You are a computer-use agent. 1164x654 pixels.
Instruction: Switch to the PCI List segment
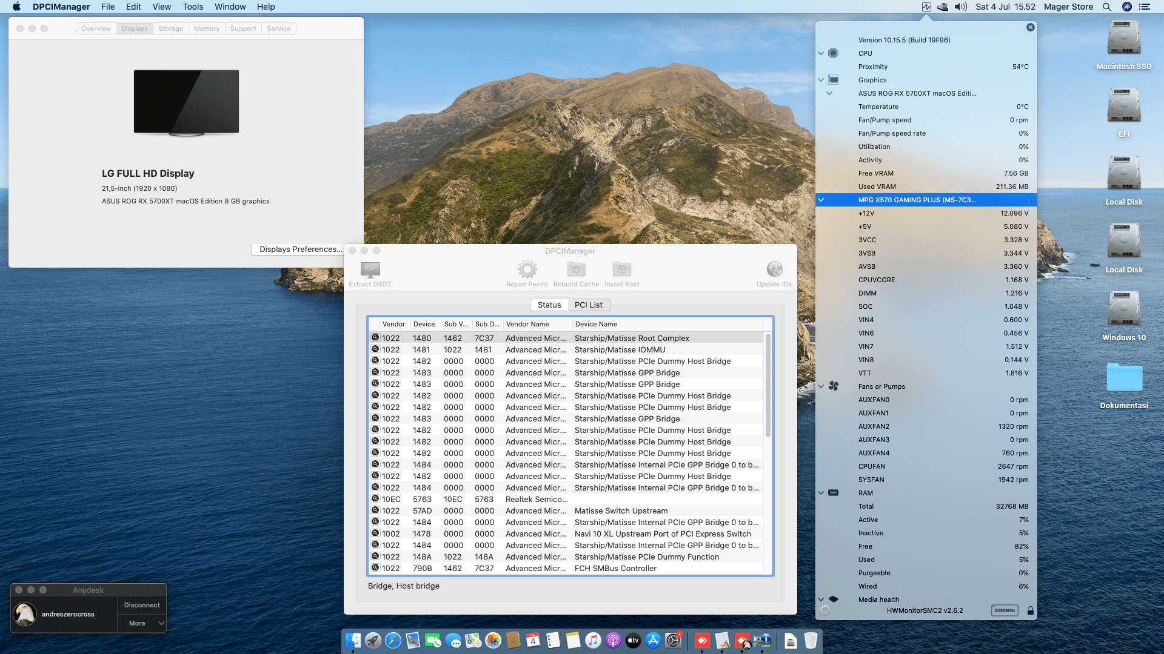[x=588, y=305]
